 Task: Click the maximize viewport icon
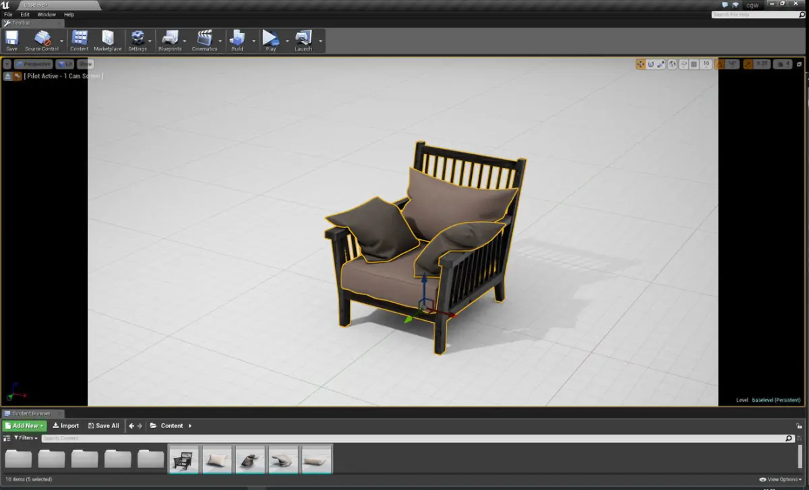pyautogui.click(x=800, y=64)
